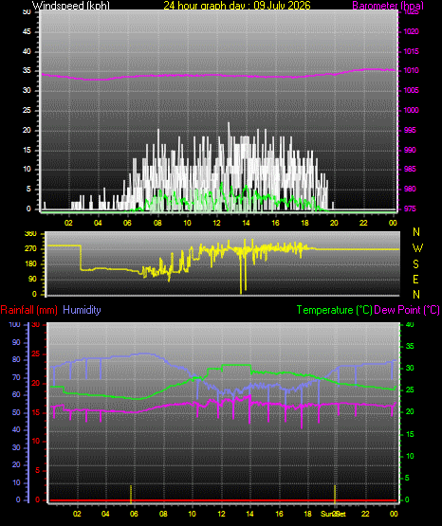Click the wind direction axis value 270

tap(30, 249)
